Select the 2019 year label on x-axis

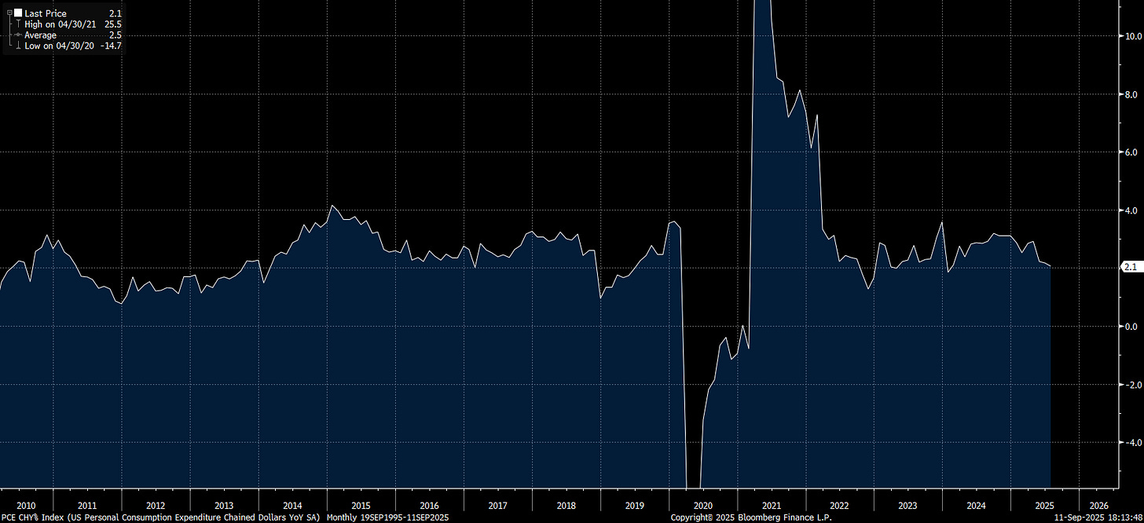point(634,506)
